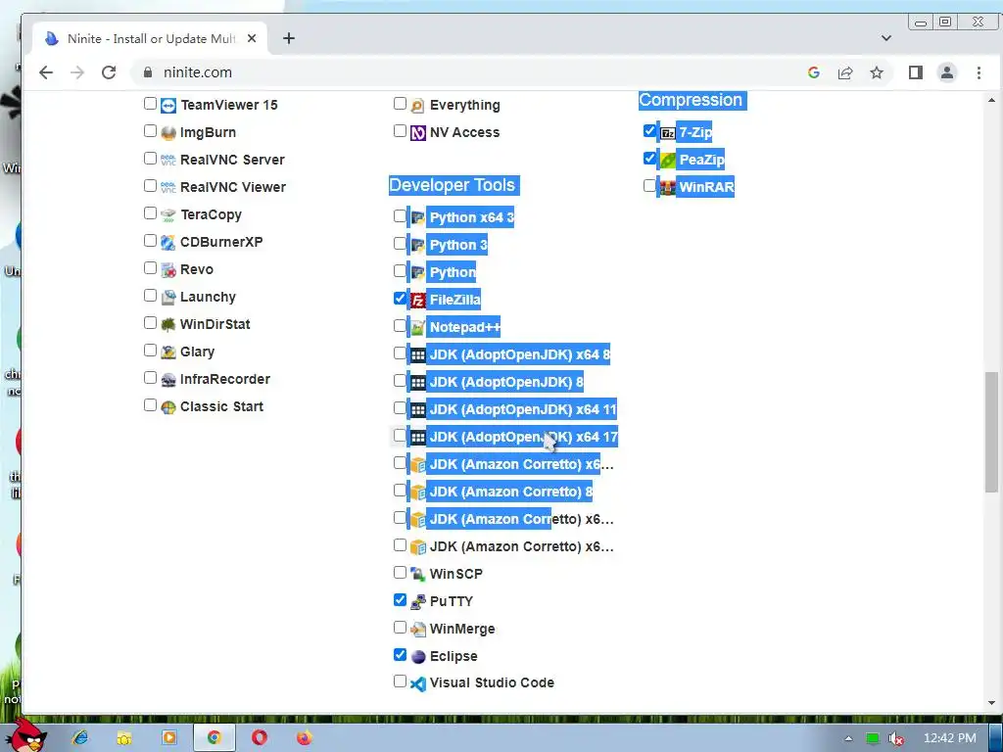Bookmark this page with star icon
This screenshot has width=1003, height=752.
(x=877, y=72)
